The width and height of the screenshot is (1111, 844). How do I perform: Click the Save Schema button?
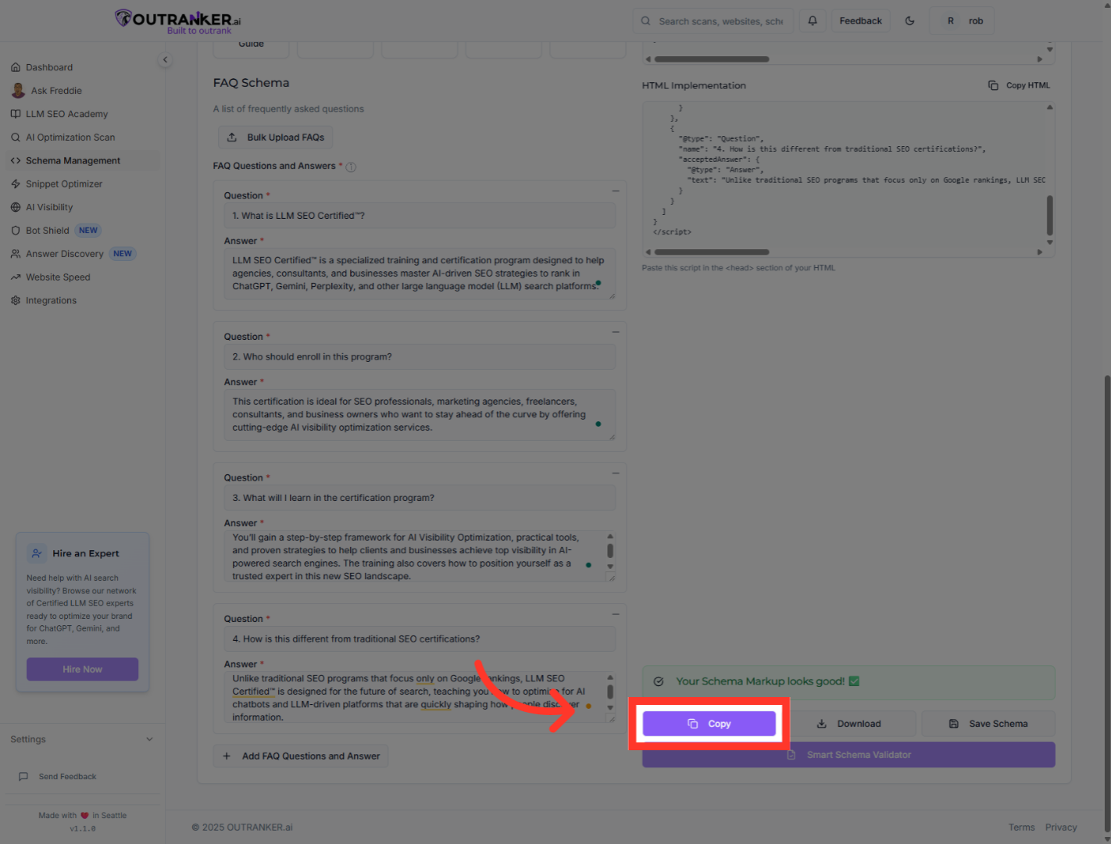click(x=988, y=724)
